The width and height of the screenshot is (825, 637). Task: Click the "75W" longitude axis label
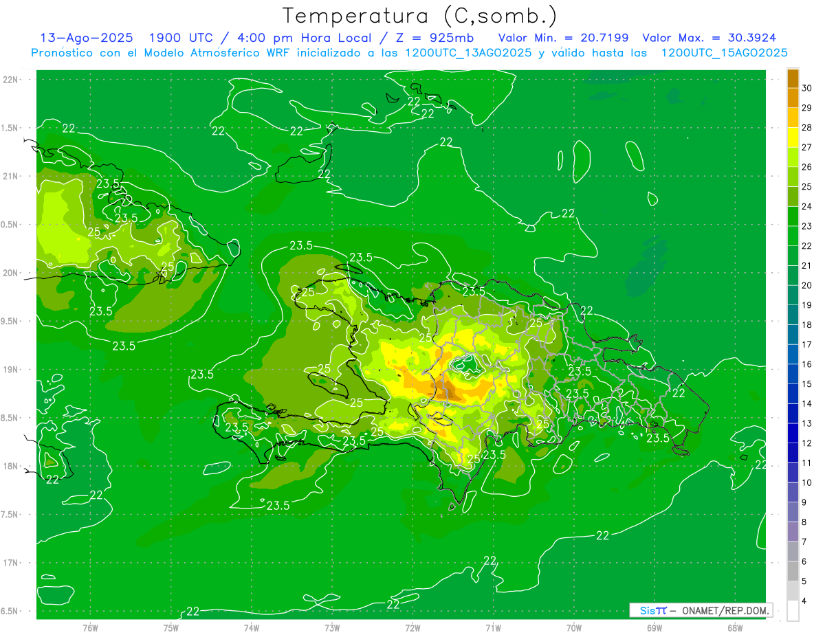point(171,627)
